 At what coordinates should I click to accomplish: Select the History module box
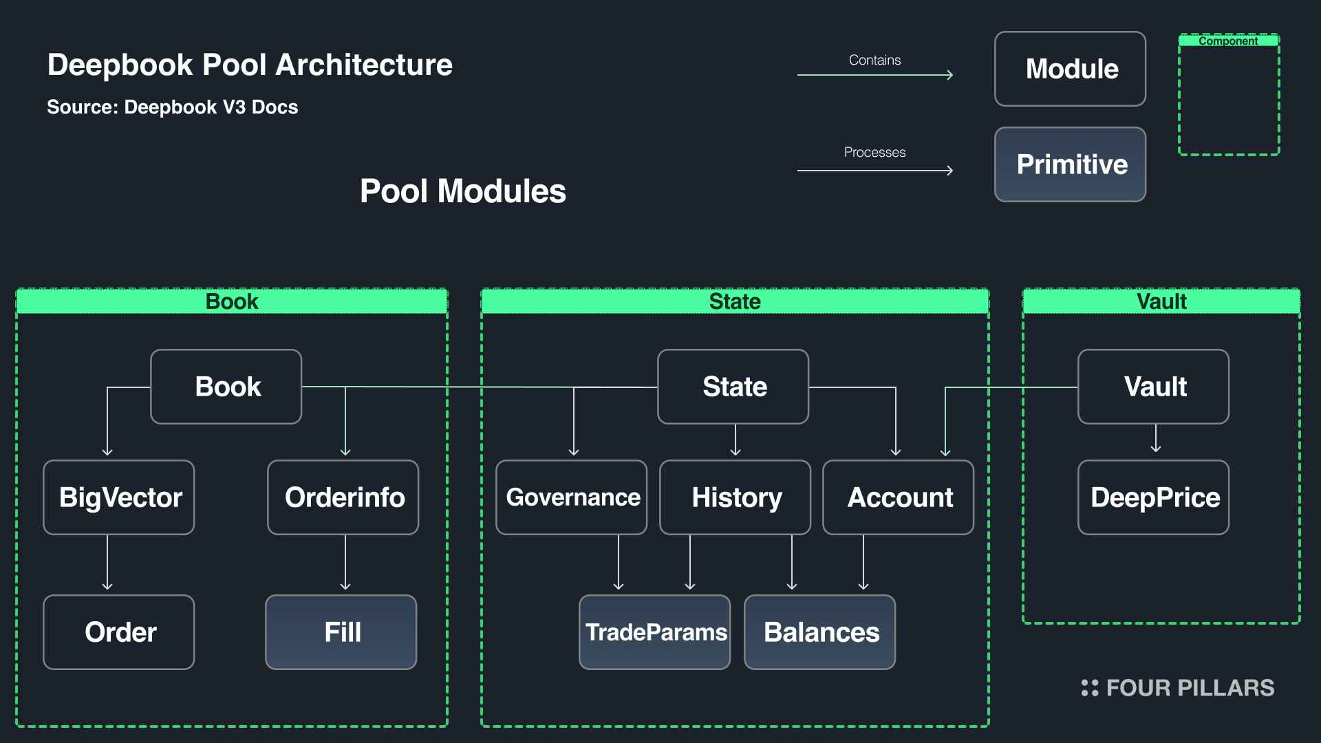[735, 497]
